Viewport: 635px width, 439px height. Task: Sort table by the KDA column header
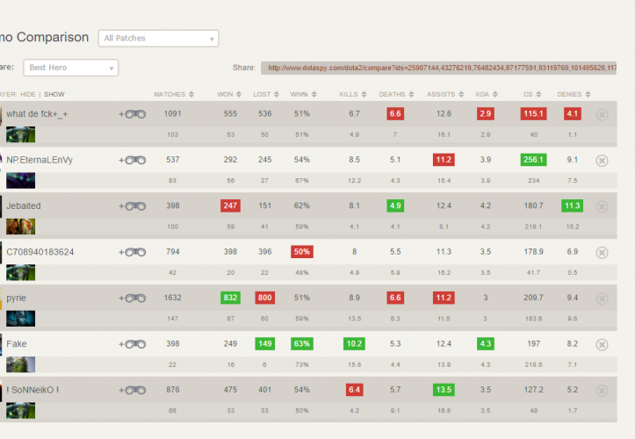coord(482,94)
